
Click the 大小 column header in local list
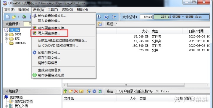click(x=127, y=99)
